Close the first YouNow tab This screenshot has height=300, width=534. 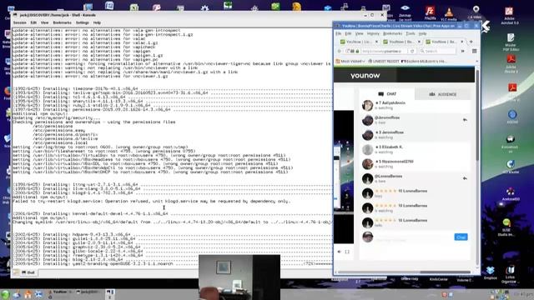point(376,42)
